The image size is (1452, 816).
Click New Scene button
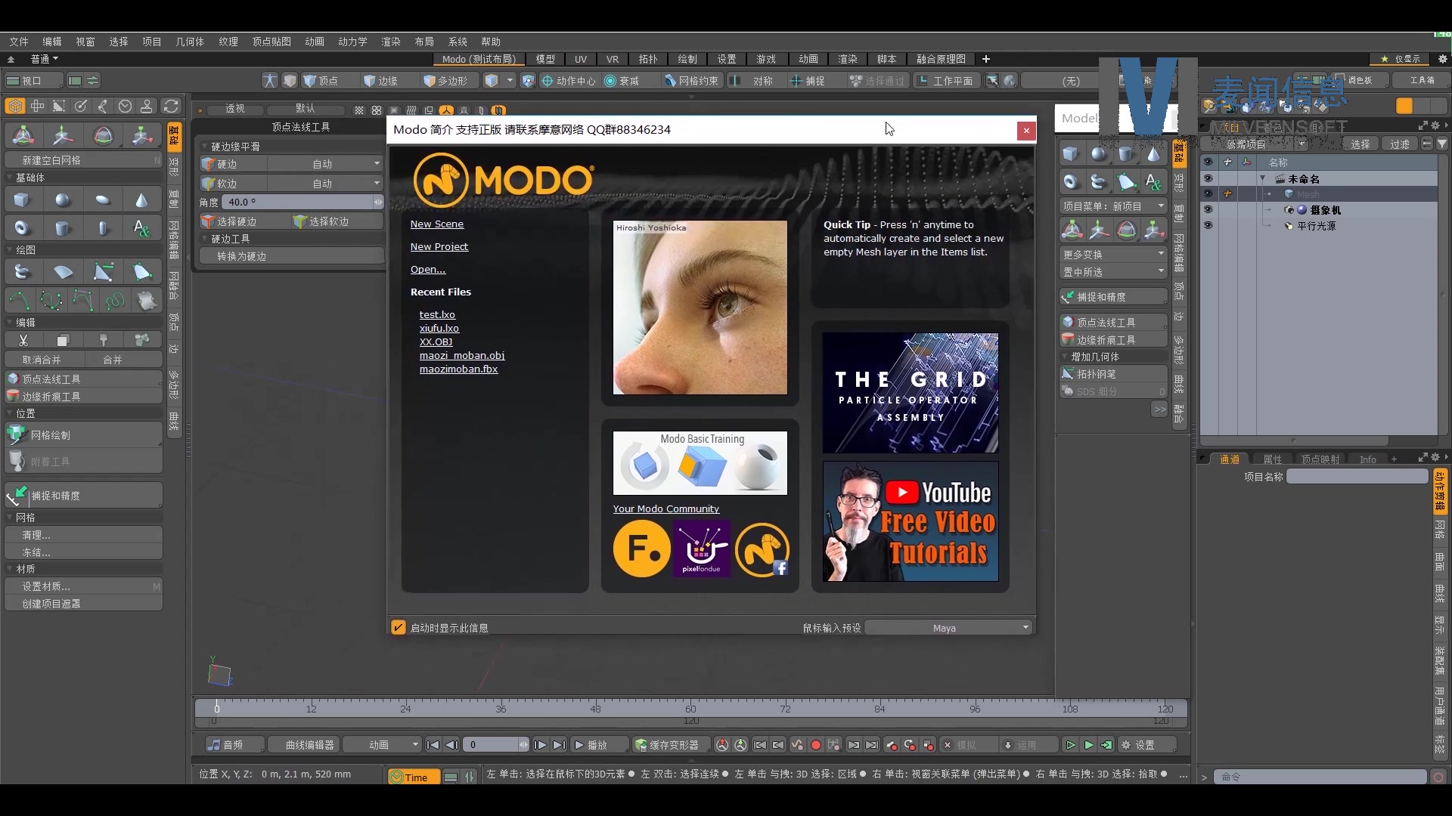(437, 223)
